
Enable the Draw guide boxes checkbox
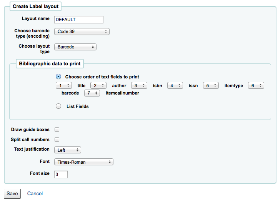57,130
